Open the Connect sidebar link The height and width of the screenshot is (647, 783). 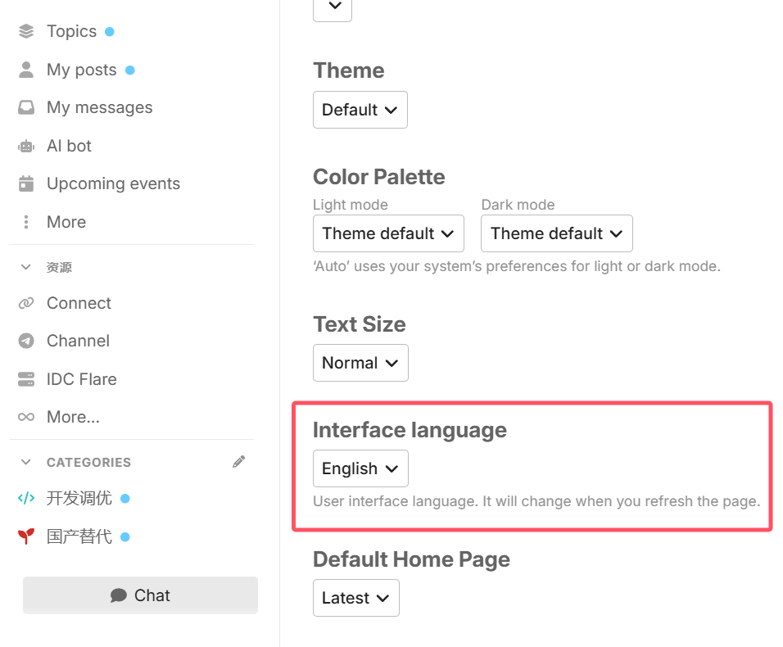(x=79, y=303)
